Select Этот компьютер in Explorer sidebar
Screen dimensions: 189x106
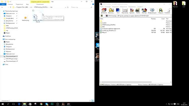coord(10,39)
